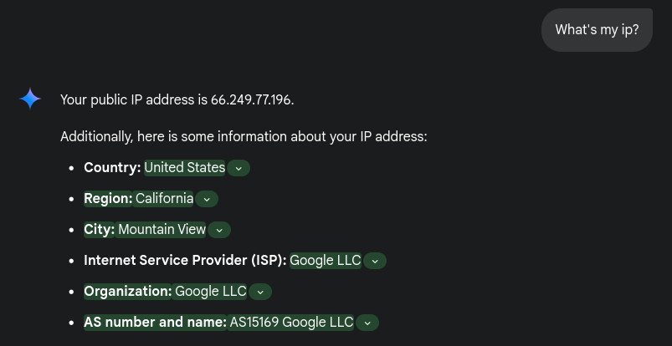The width and height of the screenshot is (672, 346).
Task: Expand the chevron after AS15169 Google LLC
Action: (x=367, y=323)
